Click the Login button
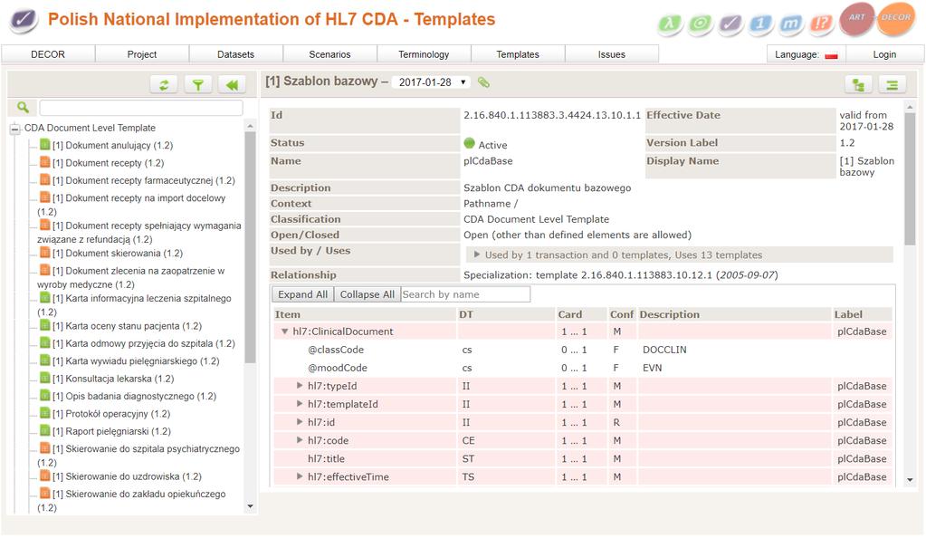Screen dimensions: 926x538 [884, 54]
